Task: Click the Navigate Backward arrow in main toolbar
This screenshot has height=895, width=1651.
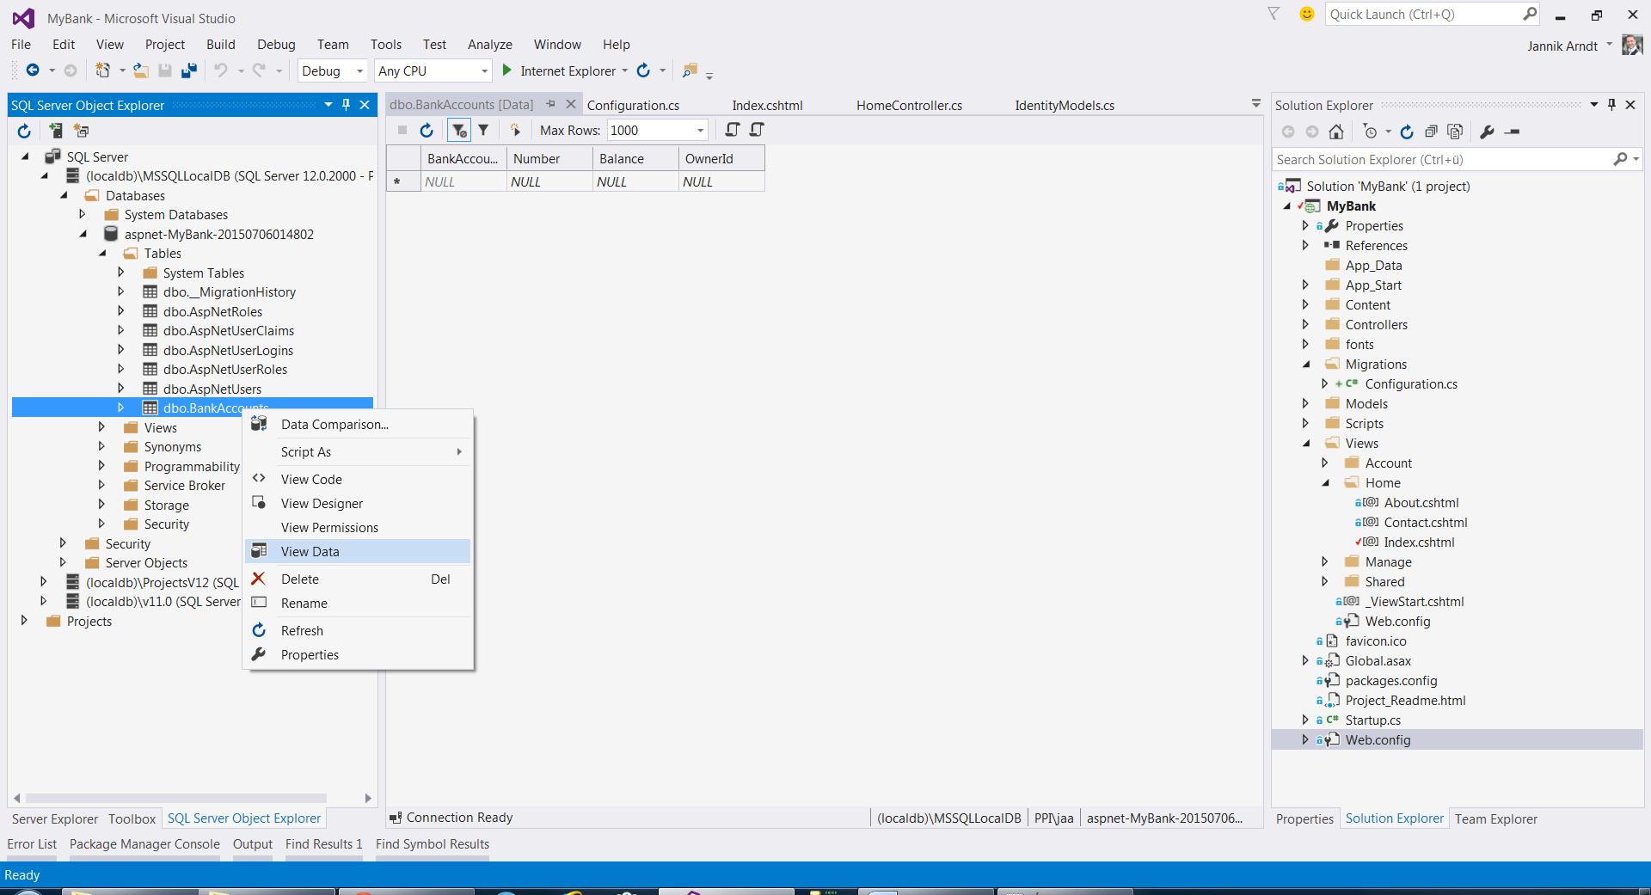Action: tap(33, 70)
